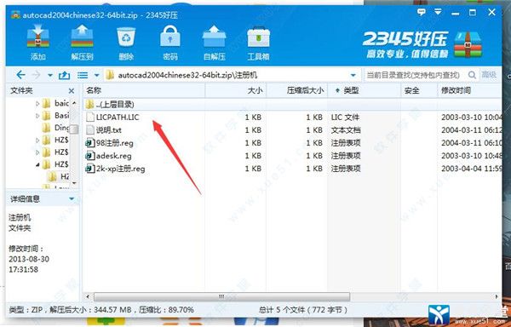Screen dimensions: 511x327
Task: Click the magnifier search icon
Action: click(x=472, y=76)
